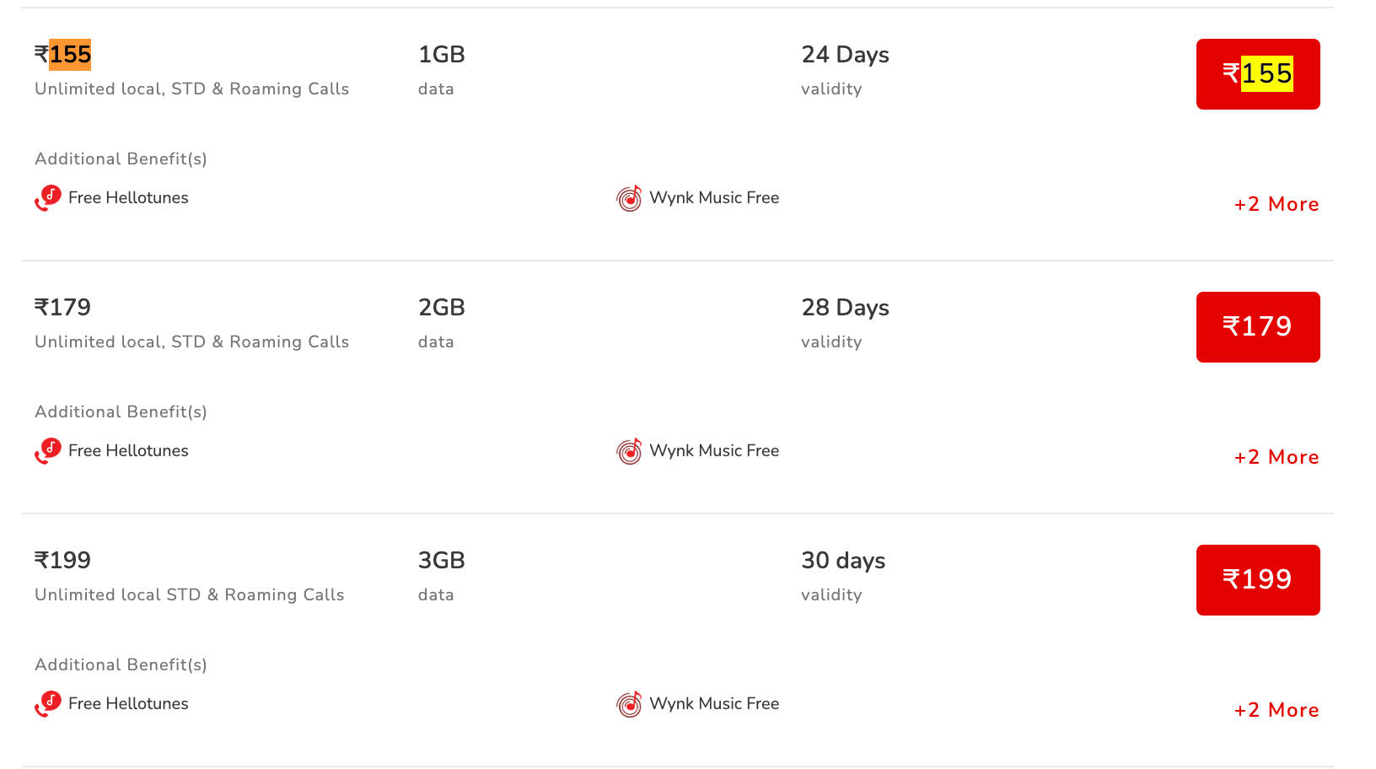This screenshot has width=1376, height=769.
Task: Click the 30 days validity label
Action: 842,560
